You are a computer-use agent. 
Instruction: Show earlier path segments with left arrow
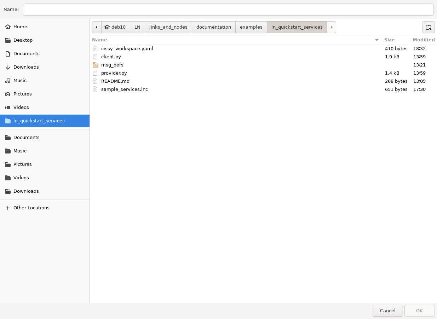(x=97, y=27)
